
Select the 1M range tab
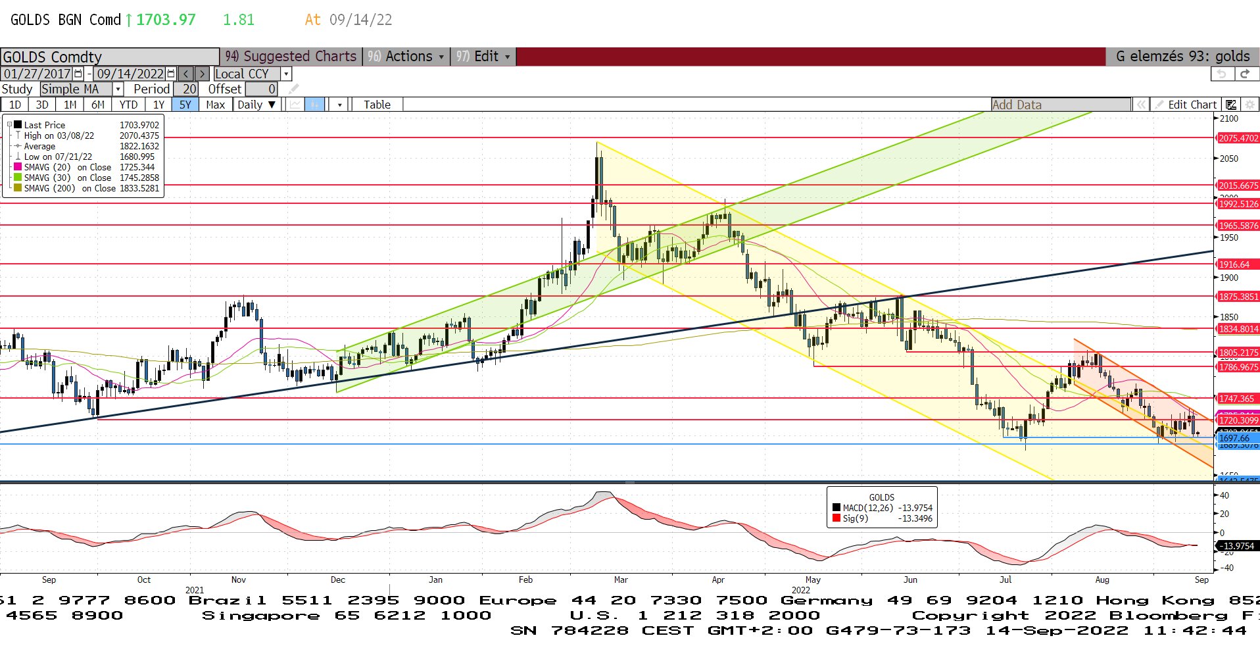tap(70, 105)
